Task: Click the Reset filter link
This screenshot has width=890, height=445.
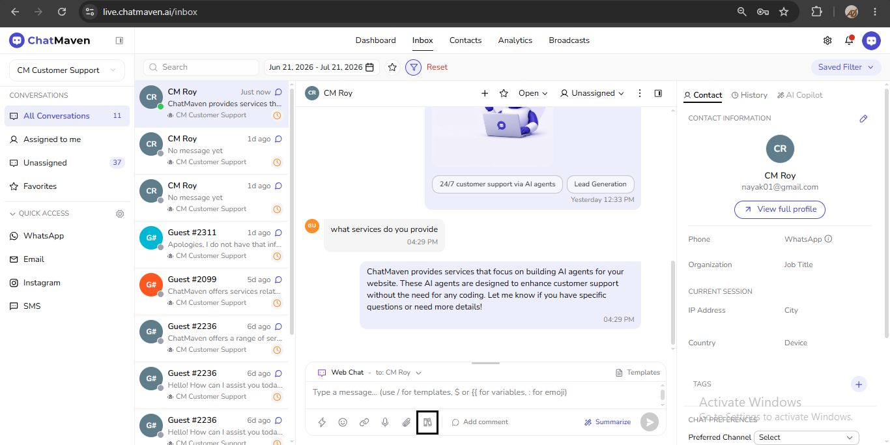Action: point(437,67)
